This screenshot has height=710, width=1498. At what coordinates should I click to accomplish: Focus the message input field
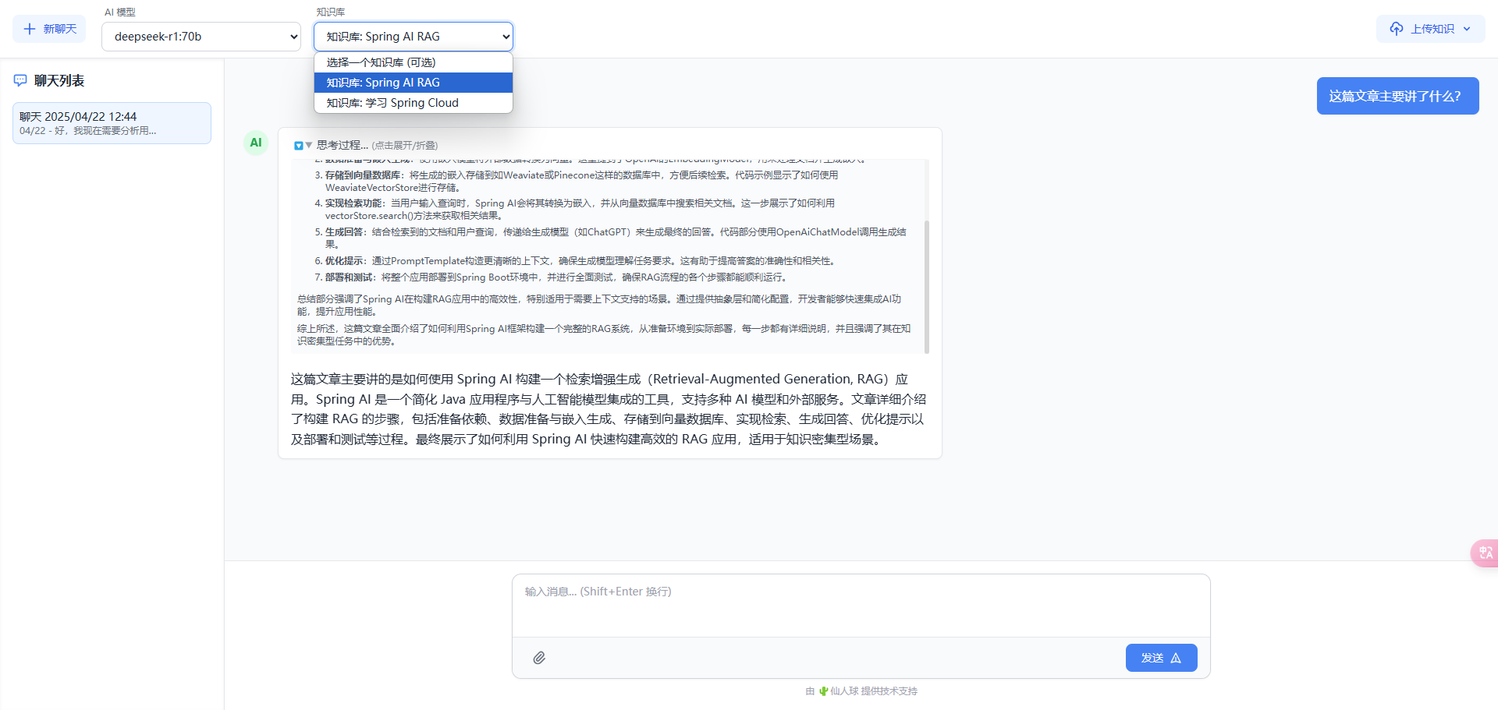861,606
